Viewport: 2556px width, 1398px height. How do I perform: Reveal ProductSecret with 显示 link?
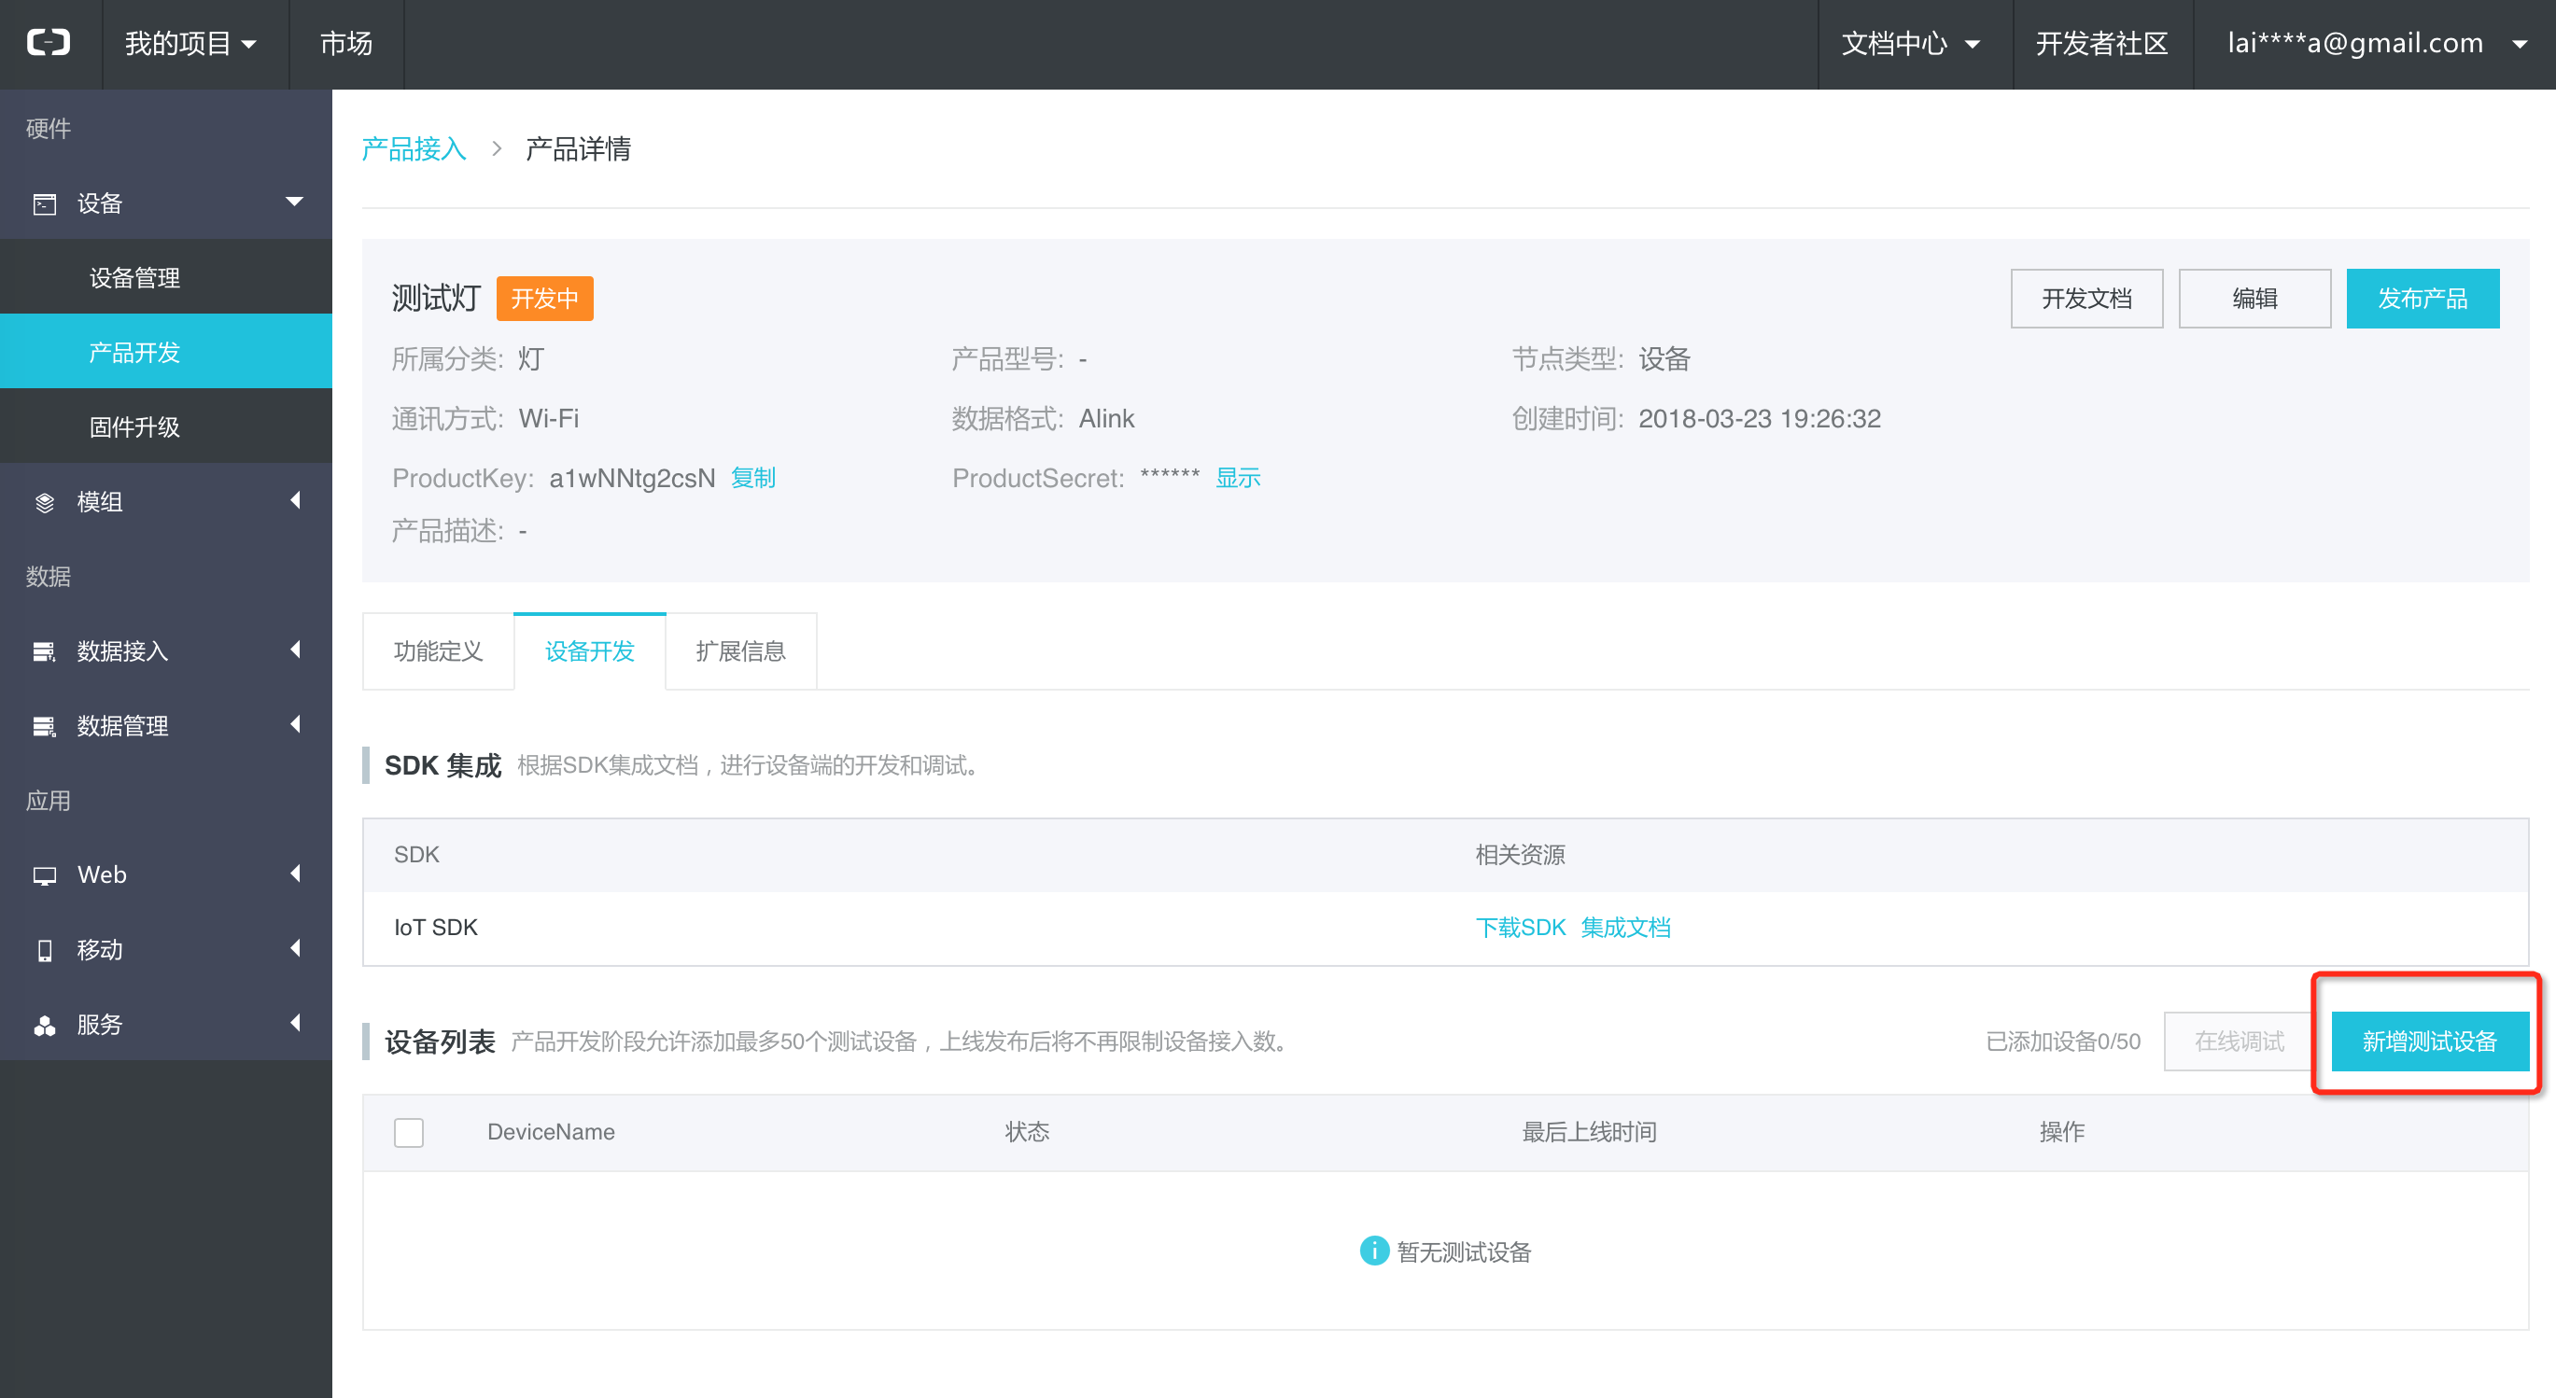(x=1238, y=477)
